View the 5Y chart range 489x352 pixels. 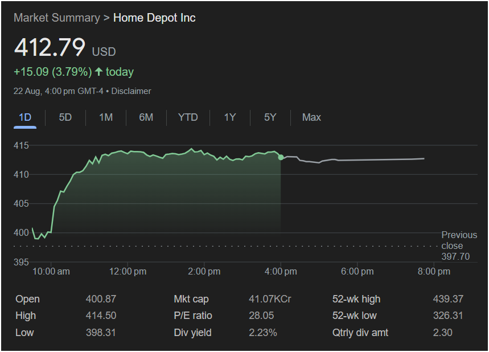tap(270, 117)
